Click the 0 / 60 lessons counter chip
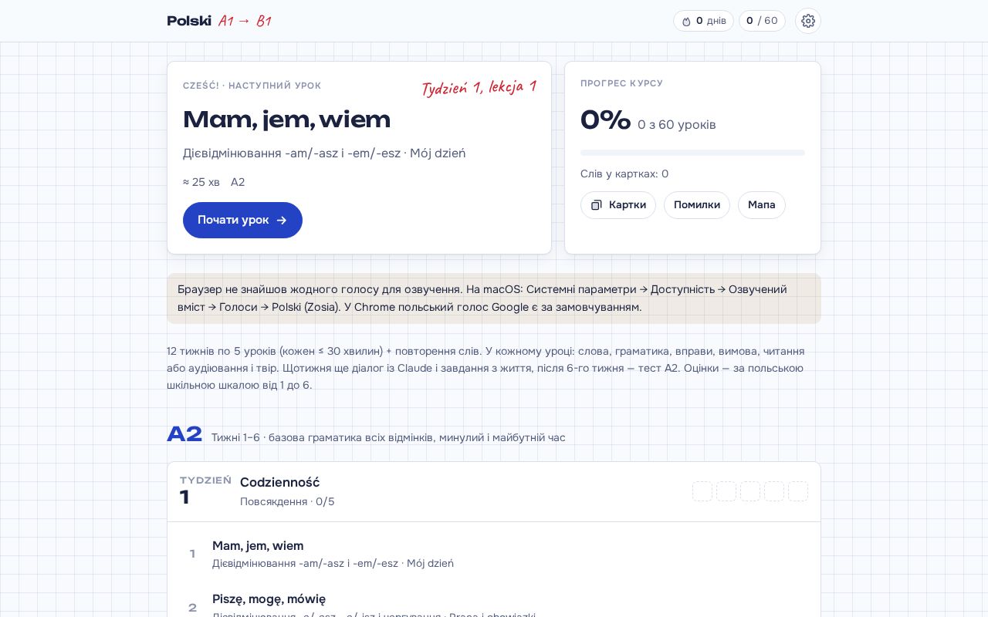This screenshot has width=988, height=617. pos(762,21)
